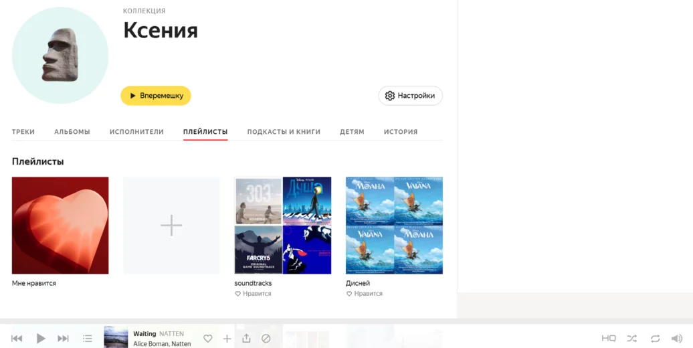Toggle HQ high quality audio

pos(608,339)
